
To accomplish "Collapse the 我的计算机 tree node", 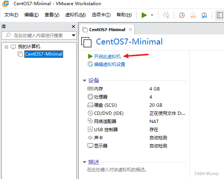I will tap(6, 47).
